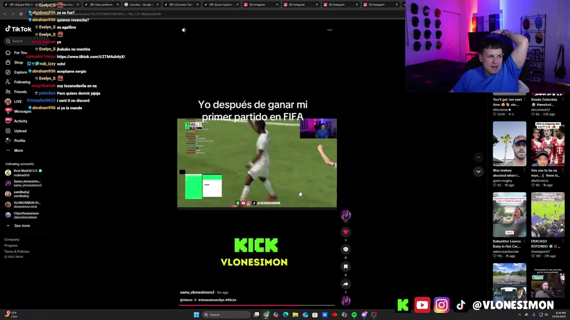The image size is (570, 320).
Task: Open the LIVE section
Action: [x=13, y=101]
